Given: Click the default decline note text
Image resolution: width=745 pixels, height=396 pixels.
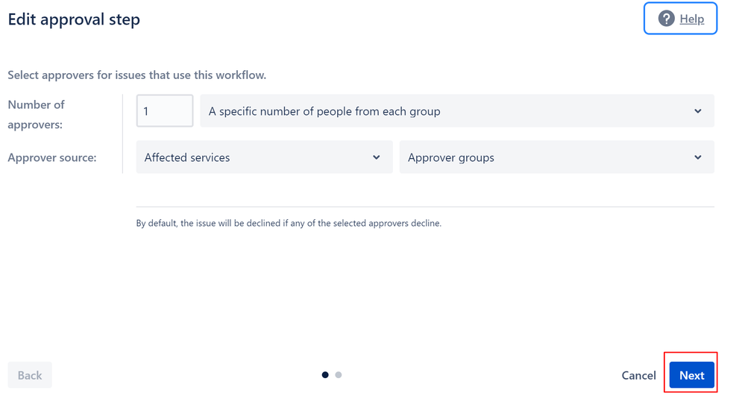Looking at the screenshot, I should pos(289,223).
